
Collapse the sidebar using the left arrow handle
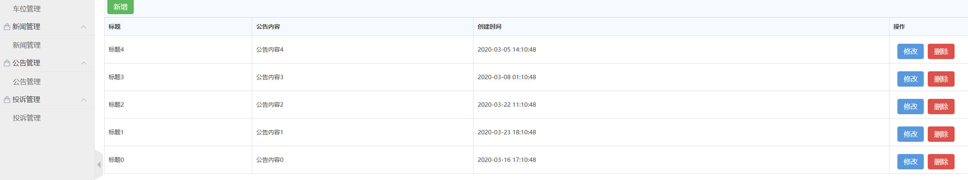99,165
